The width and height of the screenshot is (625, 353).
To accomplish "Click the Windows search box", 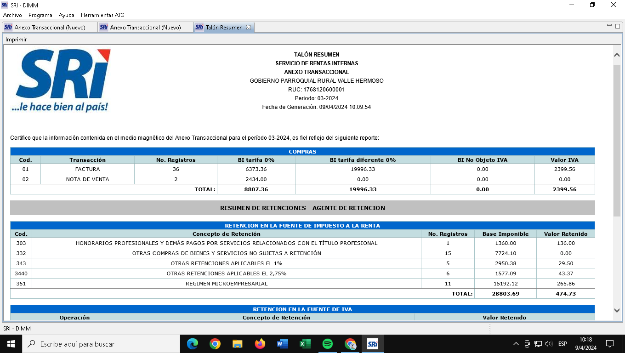I will click(x=101, y=344).
